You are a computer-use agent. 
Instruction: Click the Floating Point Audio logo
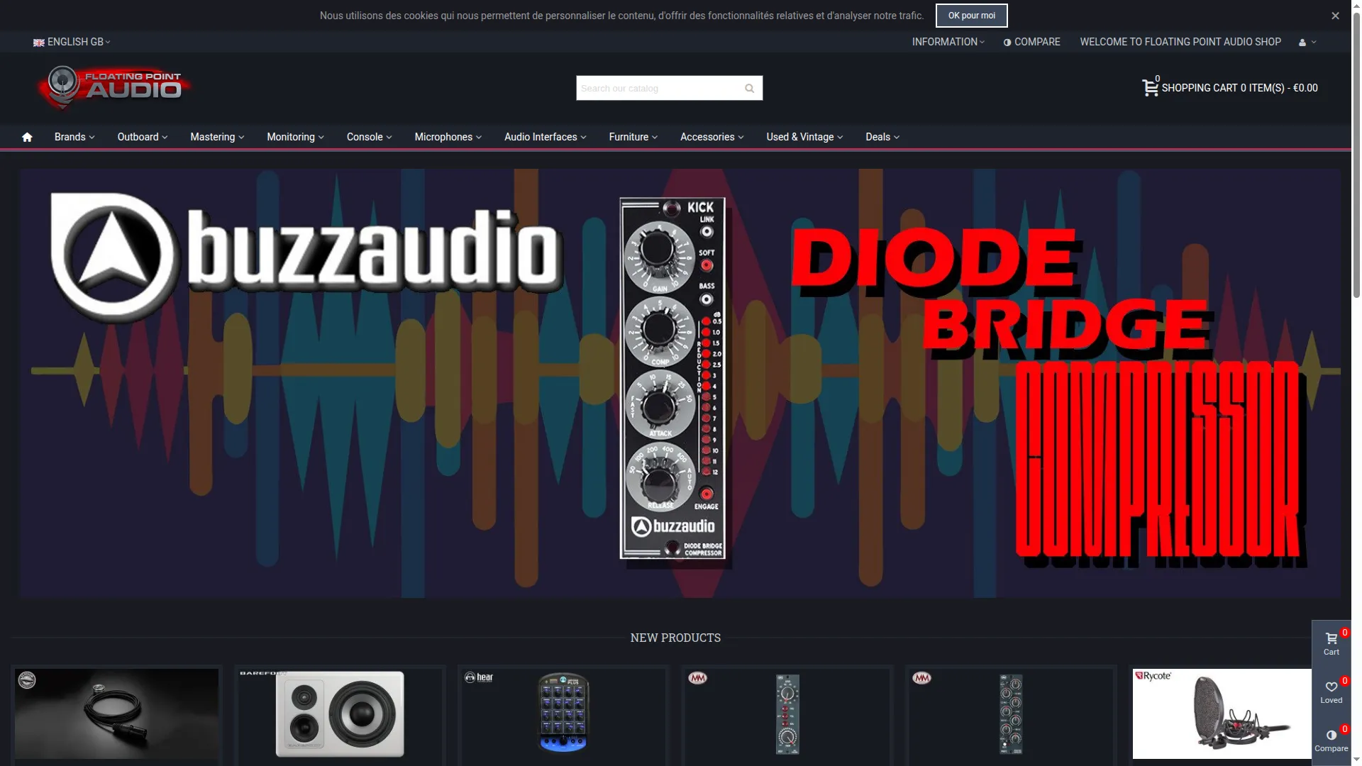tap(114, 87)
